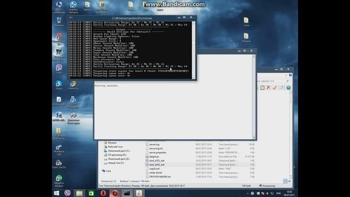Image resolution: width=350 pixels, height=197 pixels.
Task: Click the green globe icon in Explorer ribbon
Action: pos(288,88)
